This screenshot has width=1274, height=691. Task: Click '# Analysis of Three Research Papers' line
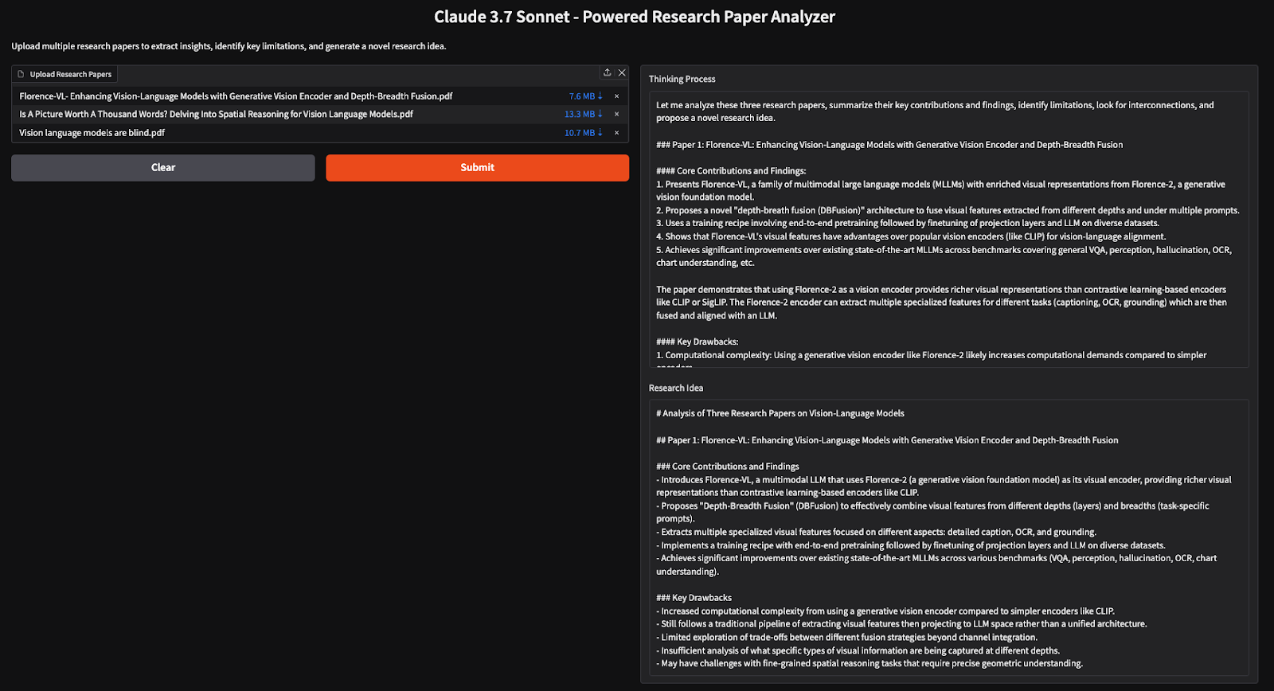[x=780, y=413]
